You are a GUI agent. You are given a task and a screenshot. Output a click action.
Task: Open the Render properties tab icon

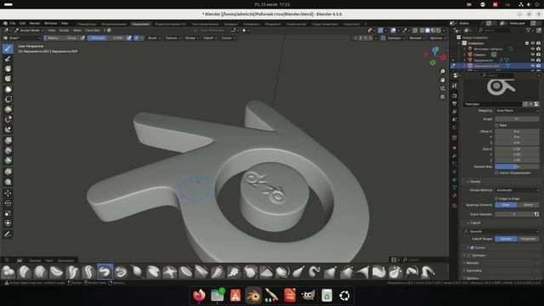click(455, 95)
